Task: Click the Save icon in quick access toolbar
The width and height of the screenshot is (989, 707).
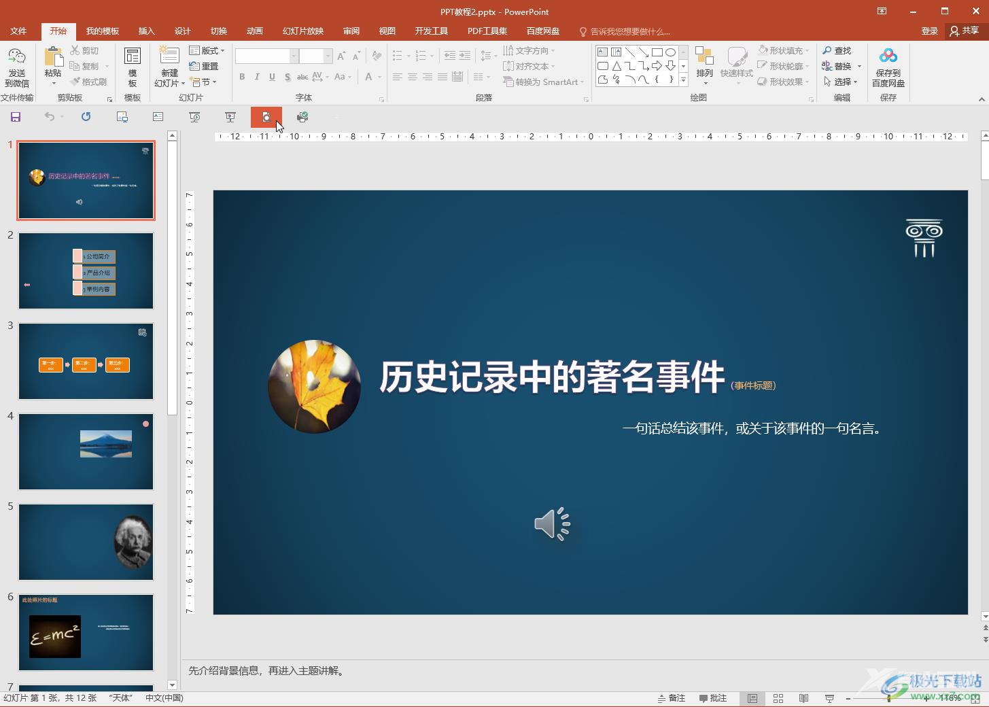Action: 16,117
